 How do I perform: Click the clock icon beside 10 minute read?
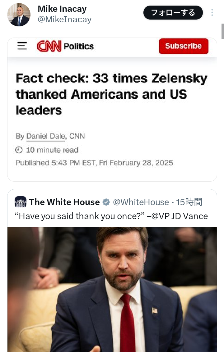click(x=19, y=150)
